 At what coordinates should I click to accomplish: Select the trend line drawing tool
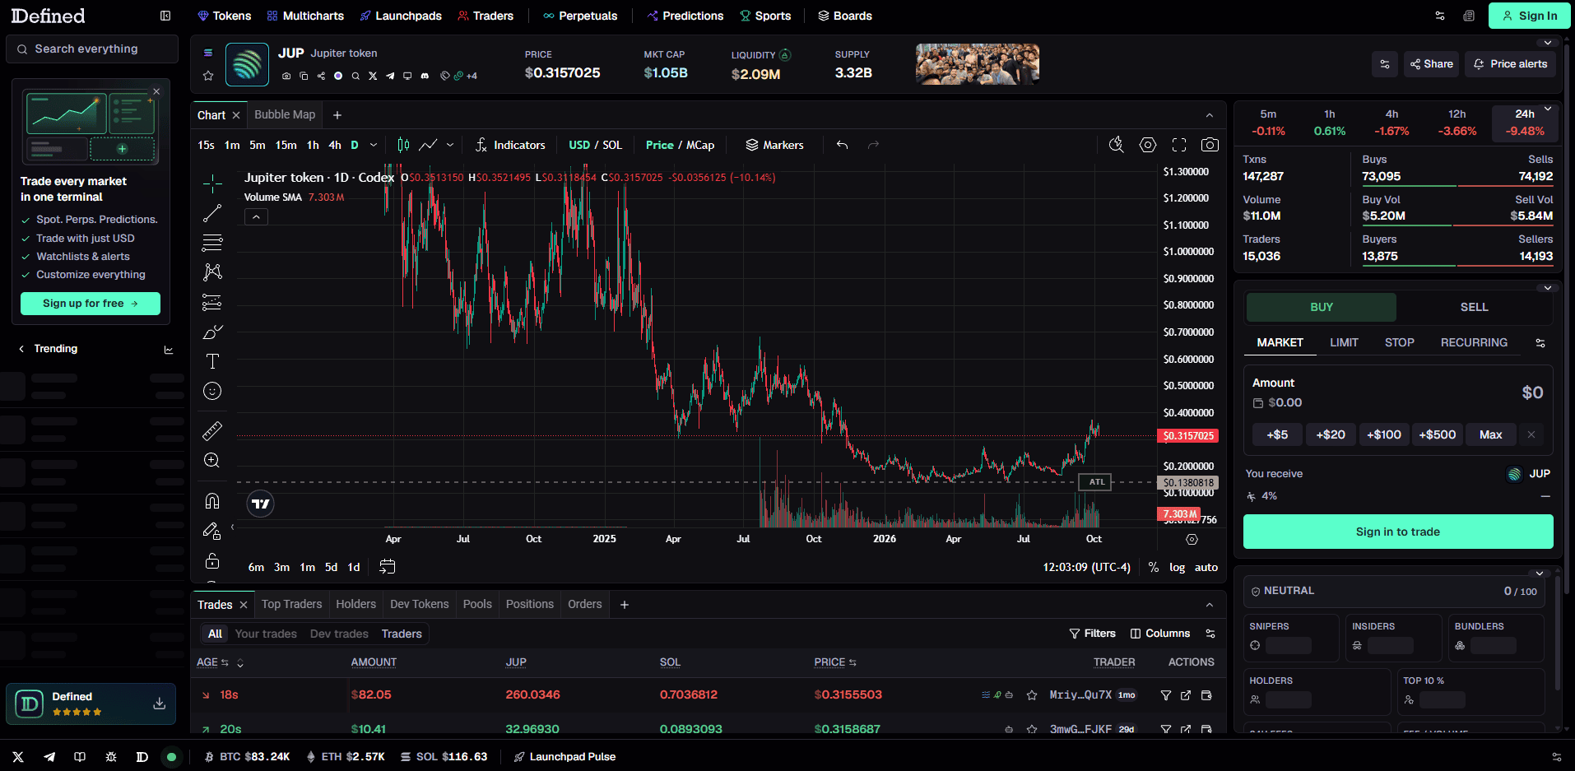(212, 213)
